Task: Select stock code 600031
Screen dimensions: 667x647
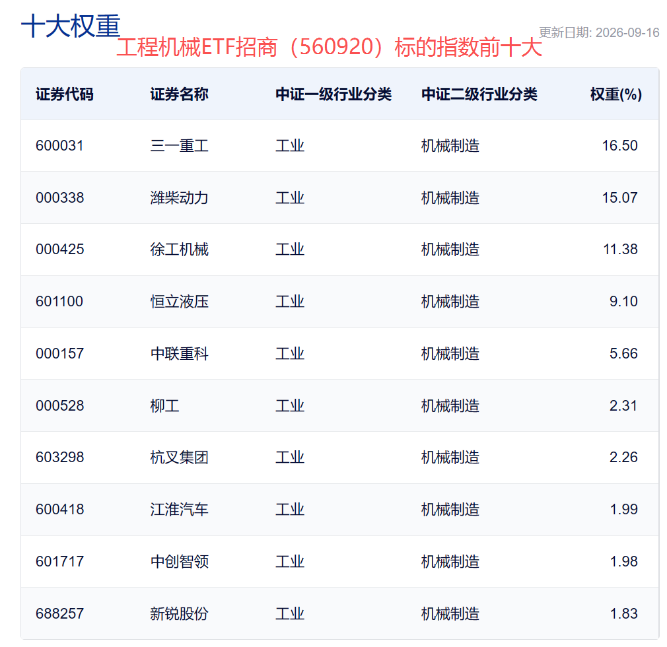Action: (59, 145)
